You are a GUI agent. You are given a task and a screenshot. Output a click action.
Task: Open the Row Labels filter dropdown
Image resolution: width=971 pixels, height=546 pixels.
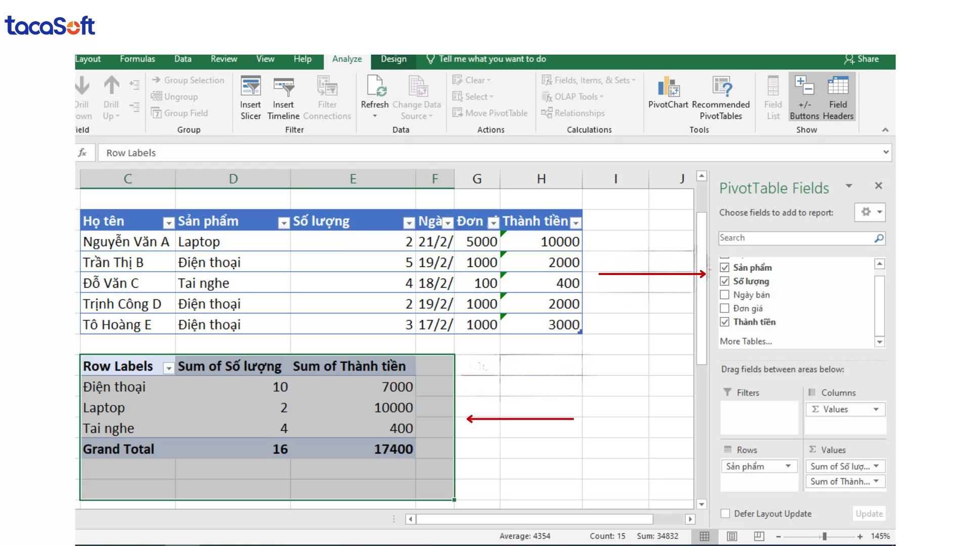point(168,369)
